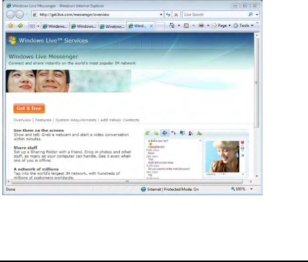Click the invite contact messenger icon
The width and height of the screenshot is (308, 262).
[x=148, y=133]
